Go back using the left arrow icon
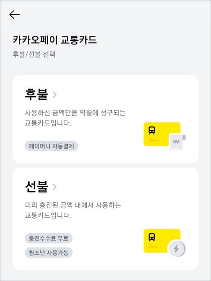Screen dimensions: 211x281 pos(14,14)
